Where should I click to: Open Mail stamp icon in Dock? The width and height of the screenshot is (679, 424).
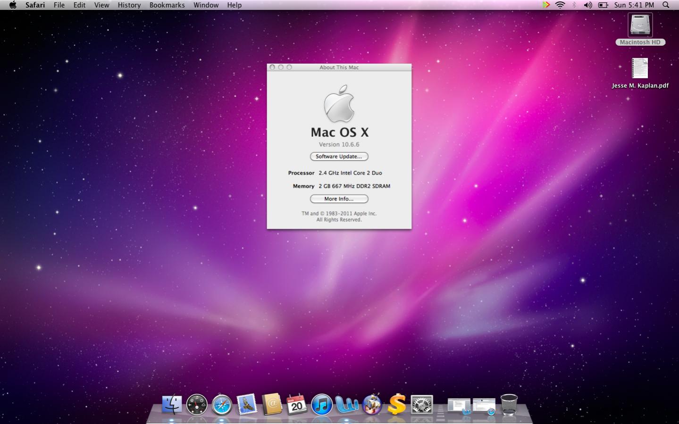click(x=247, y=404)
